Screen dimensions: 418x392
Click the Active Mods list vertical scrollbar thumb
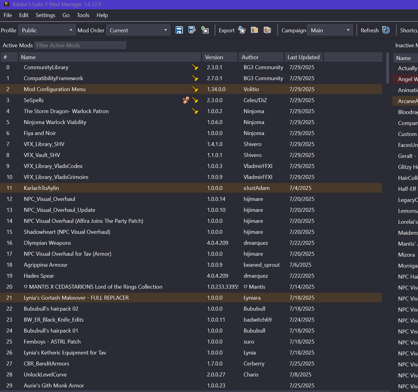[x=388, y=68]
